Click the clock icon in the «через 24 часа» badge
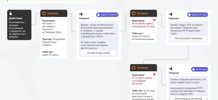This screenshot has width=218, height=100. click(x=189, y=14)
